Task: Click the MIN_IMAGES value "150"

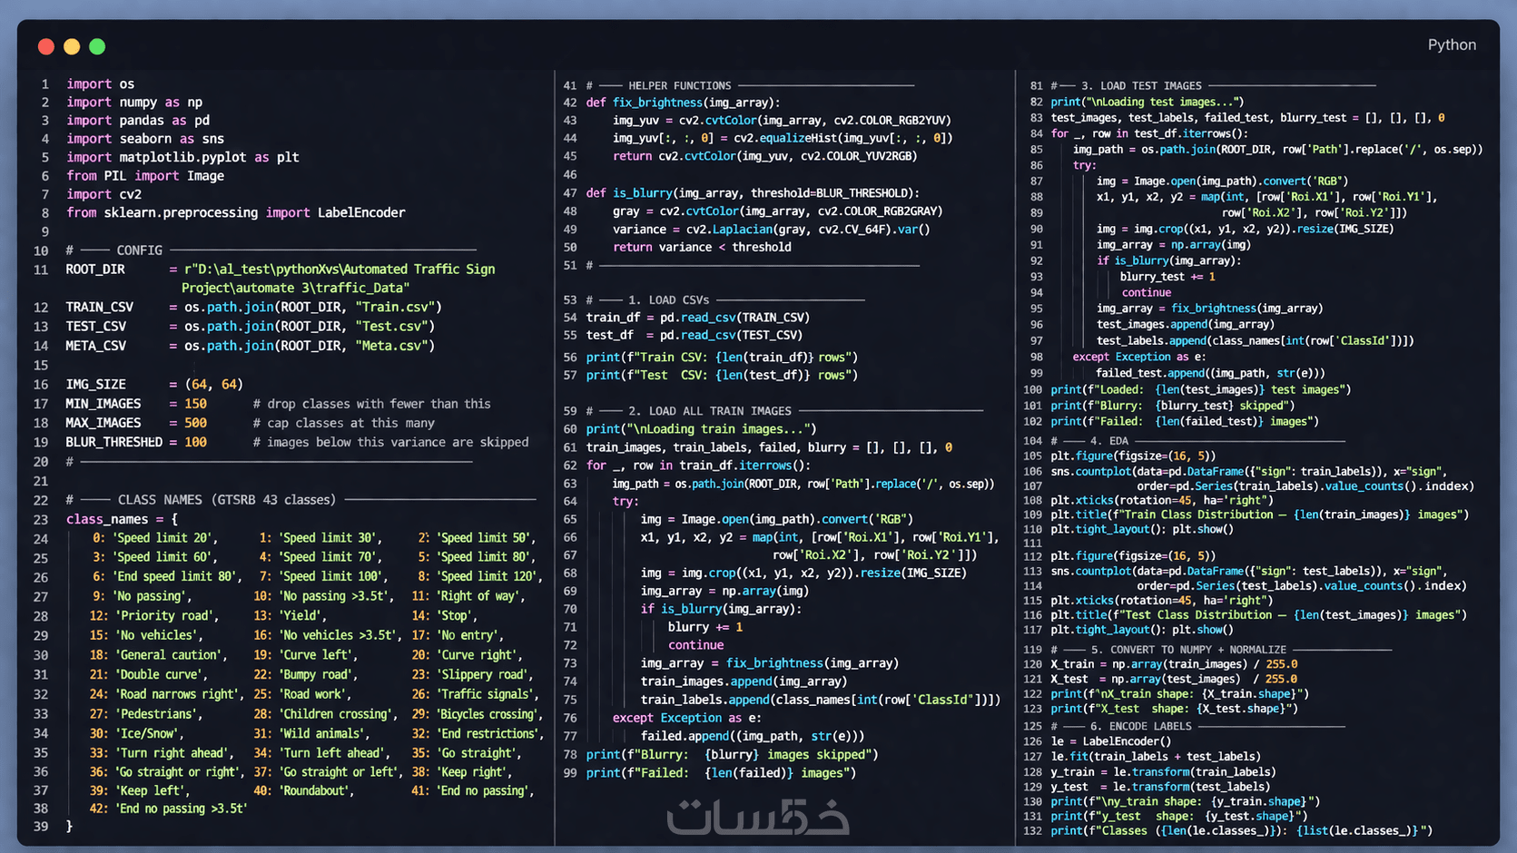Action: [195, 404]
